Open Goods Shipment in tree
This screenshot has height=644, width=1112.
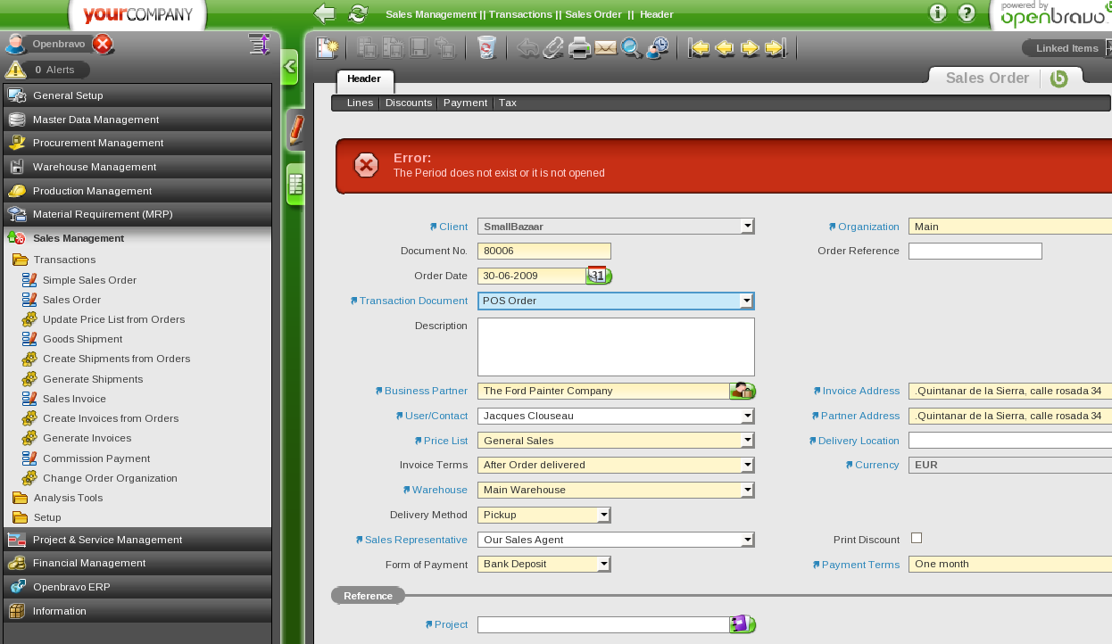pyautogui.click(x=82, y=339)
